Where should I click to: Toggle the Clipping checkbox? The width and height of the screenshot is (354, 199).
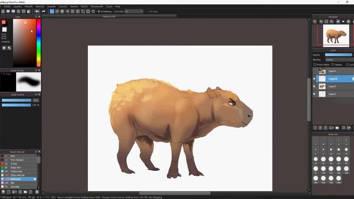(332, 65)
